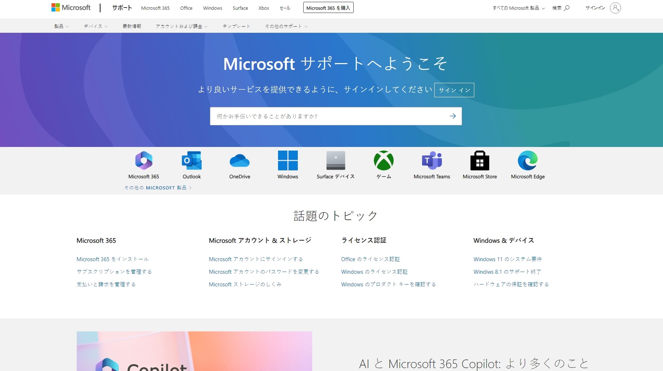The width and height of the screenshot is (663, 371).
Task: Open the すべての Microsoft 製品 dropdown
Action: [519, 8]
